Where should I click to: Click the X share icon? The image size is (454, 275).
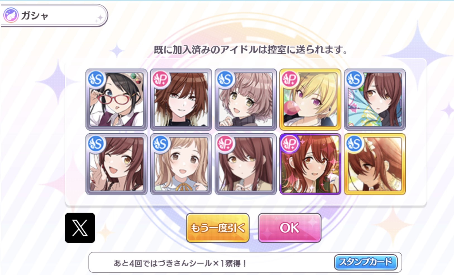click(80, 228)
